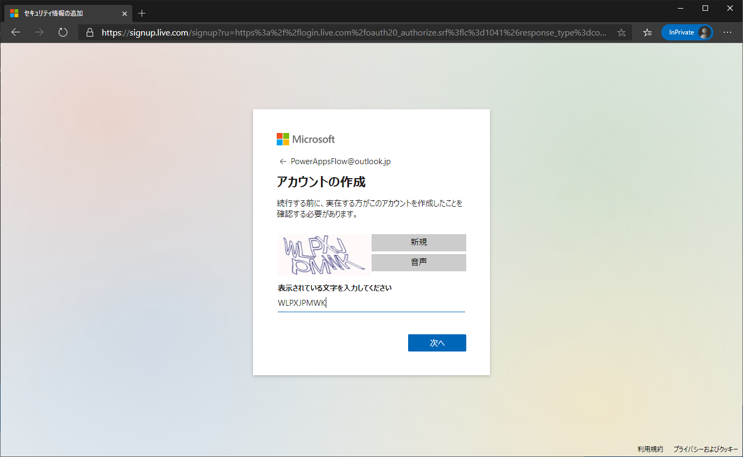This screenshot has width=743, height=457.
Task: Open the favorites list icon
Action: (647, 32)
